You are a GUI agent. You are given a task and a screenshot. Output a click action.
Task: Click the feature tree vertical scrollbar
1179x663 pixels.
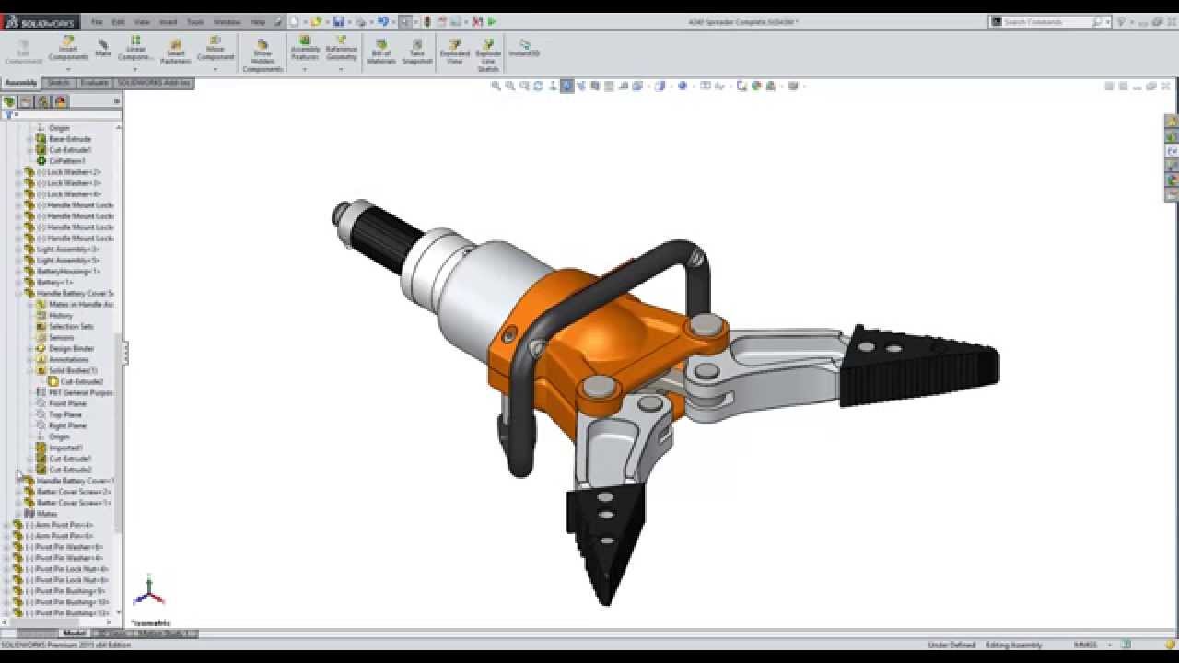[x=118, y=433]
